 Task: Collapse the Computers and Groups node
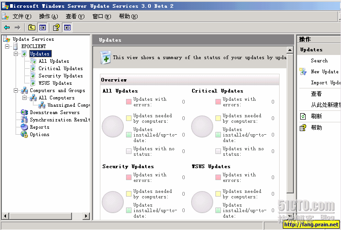[x=16, y=90]
